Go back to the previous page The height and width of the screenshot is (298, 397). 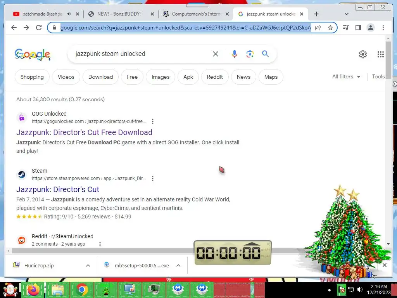(x=14, y=28)
